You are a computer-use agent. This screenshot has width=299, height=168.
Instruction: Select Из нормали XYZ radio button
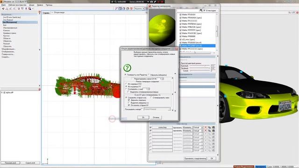pos(126,84)
